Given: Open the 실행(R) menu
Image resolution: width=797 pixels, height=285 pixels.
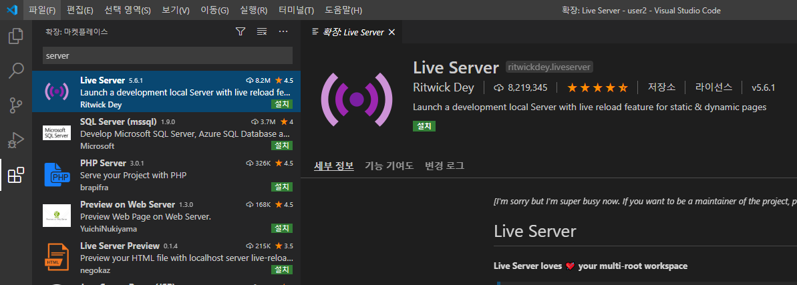Looking at the screenshot, I should pyautogui.click(x=254, y=10).
